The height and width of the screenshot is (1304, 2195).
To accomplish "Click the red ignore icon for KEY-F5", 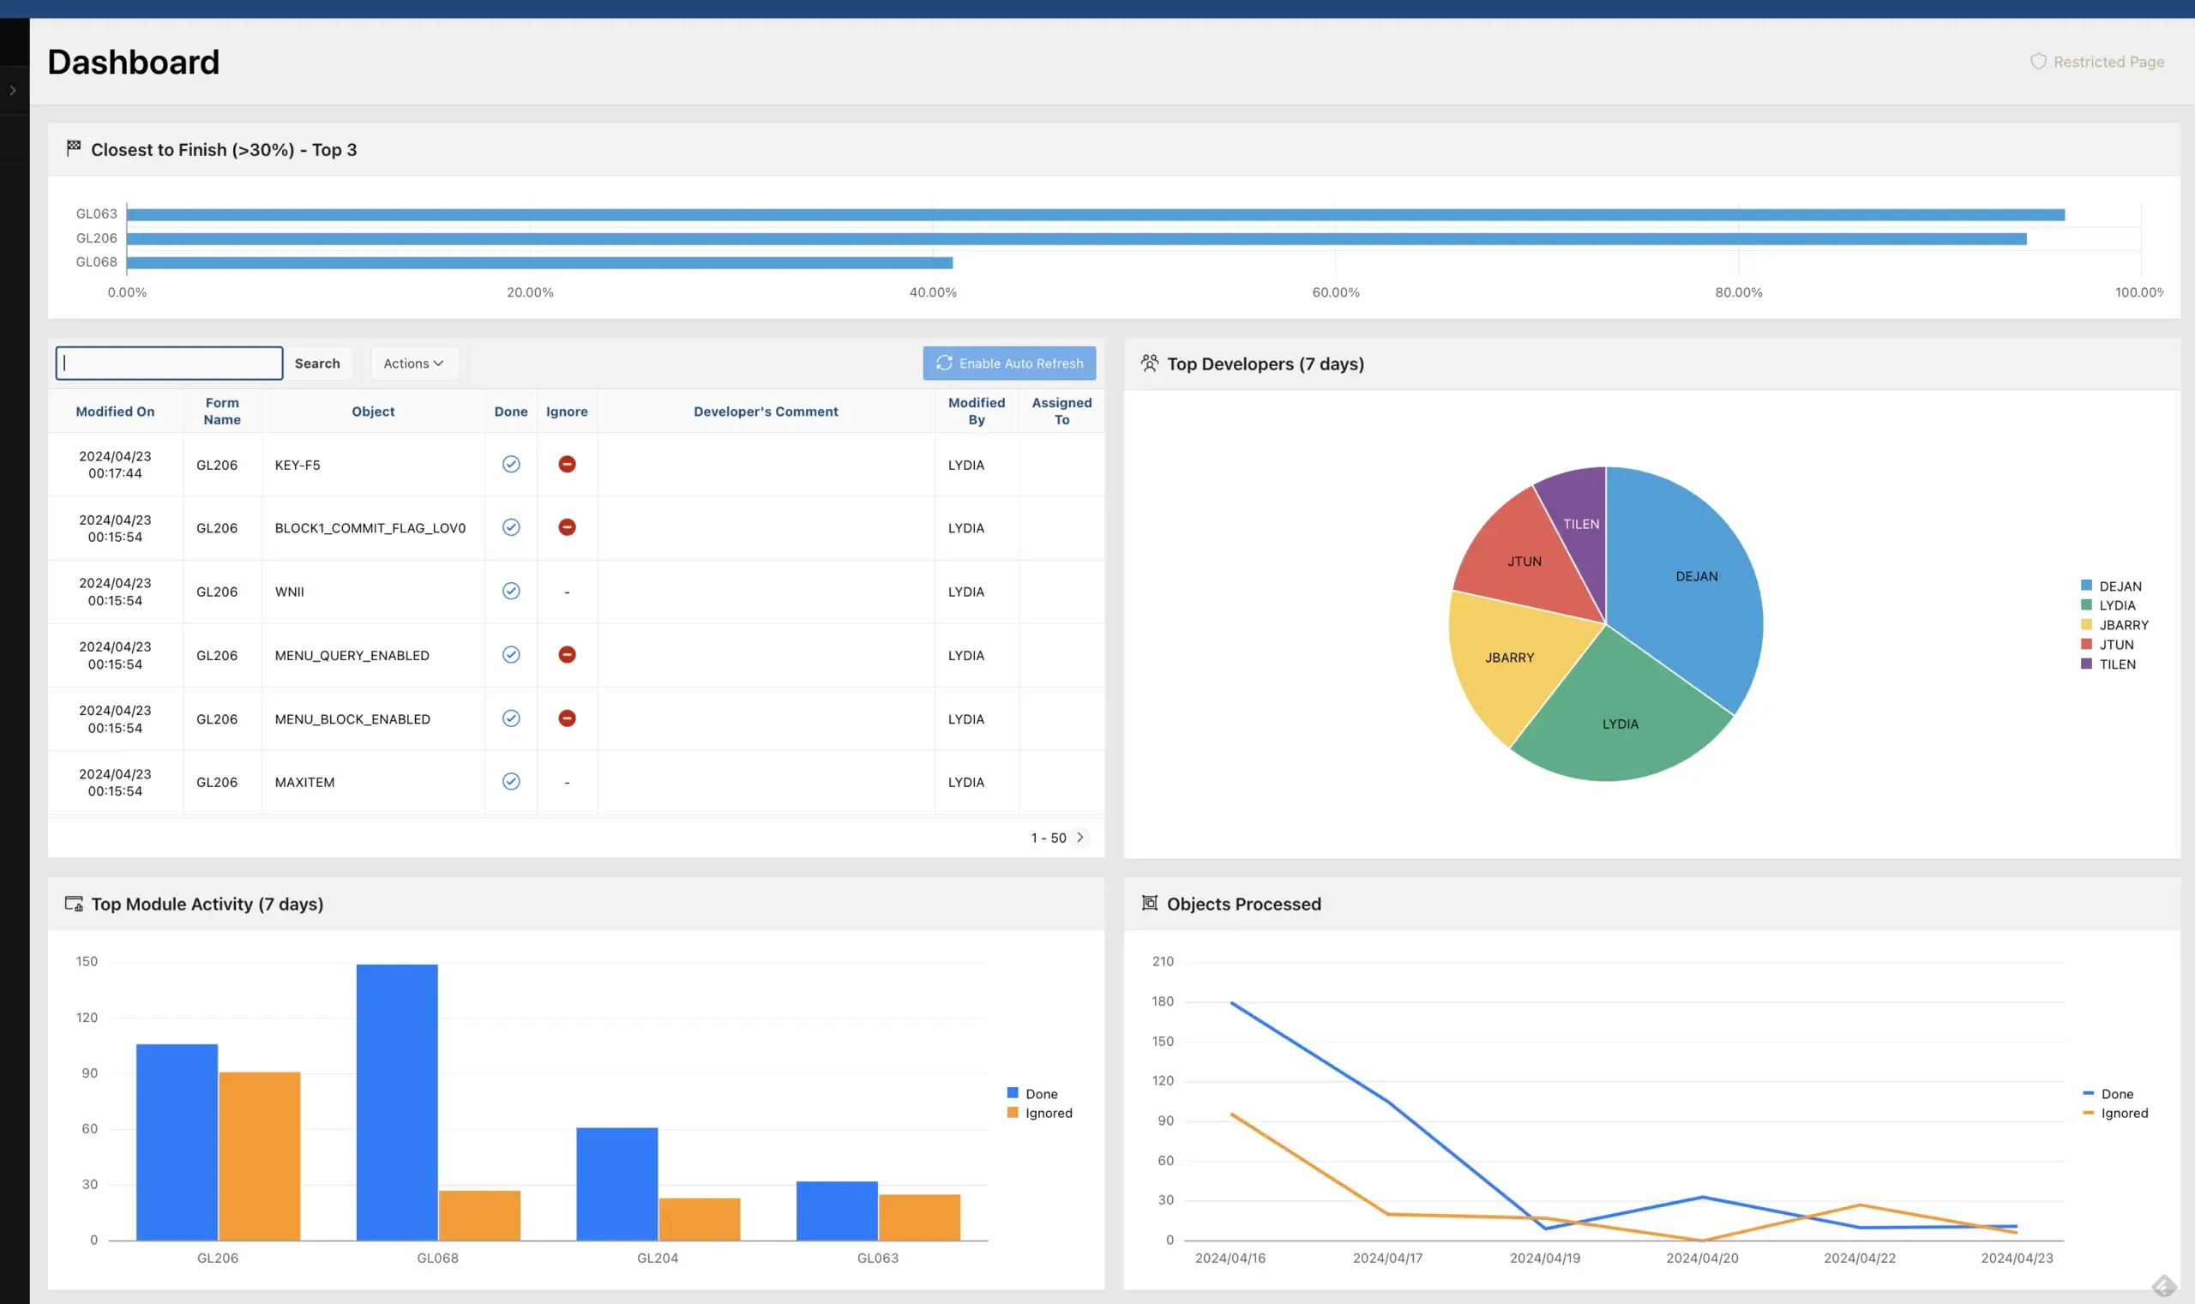I will (567, 464).
